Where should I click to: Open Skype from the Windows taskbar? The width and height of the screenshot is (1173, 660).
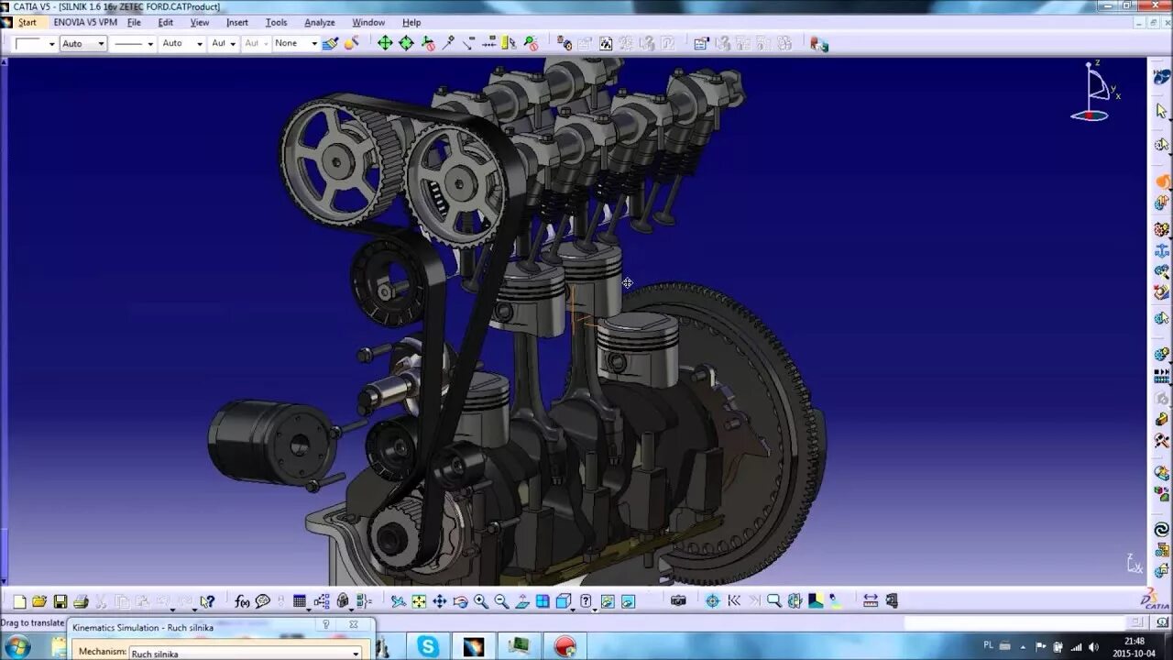pos(428,646)
